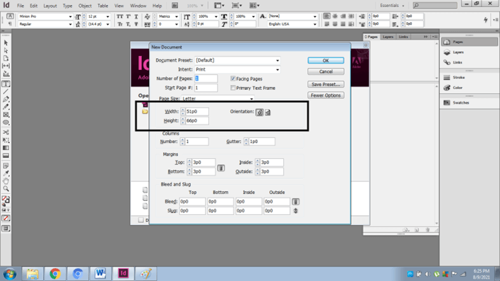Select the Zoom tool magnifier
This screenshot has width=500, height=281.
pos(6,189)
